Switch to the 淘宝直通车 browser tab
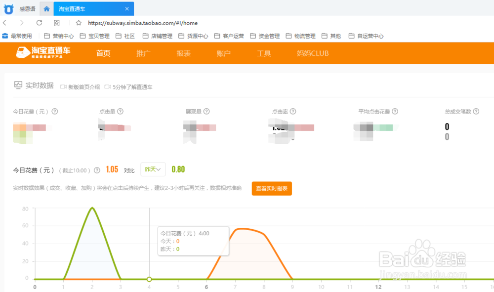The width and height of the screenshot is (494, 292). (x=93, y=9)
